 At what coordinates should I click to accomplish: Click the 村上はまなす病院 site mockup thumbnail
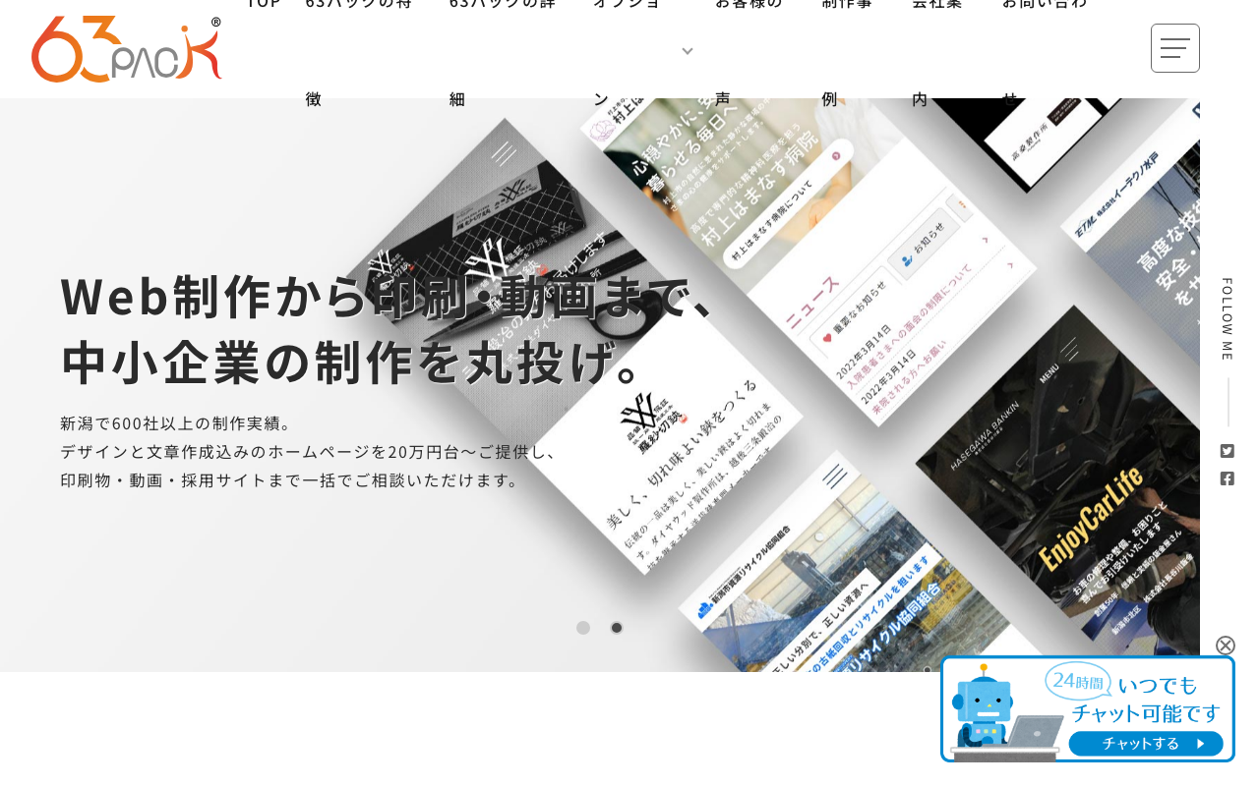coord(807,255)
